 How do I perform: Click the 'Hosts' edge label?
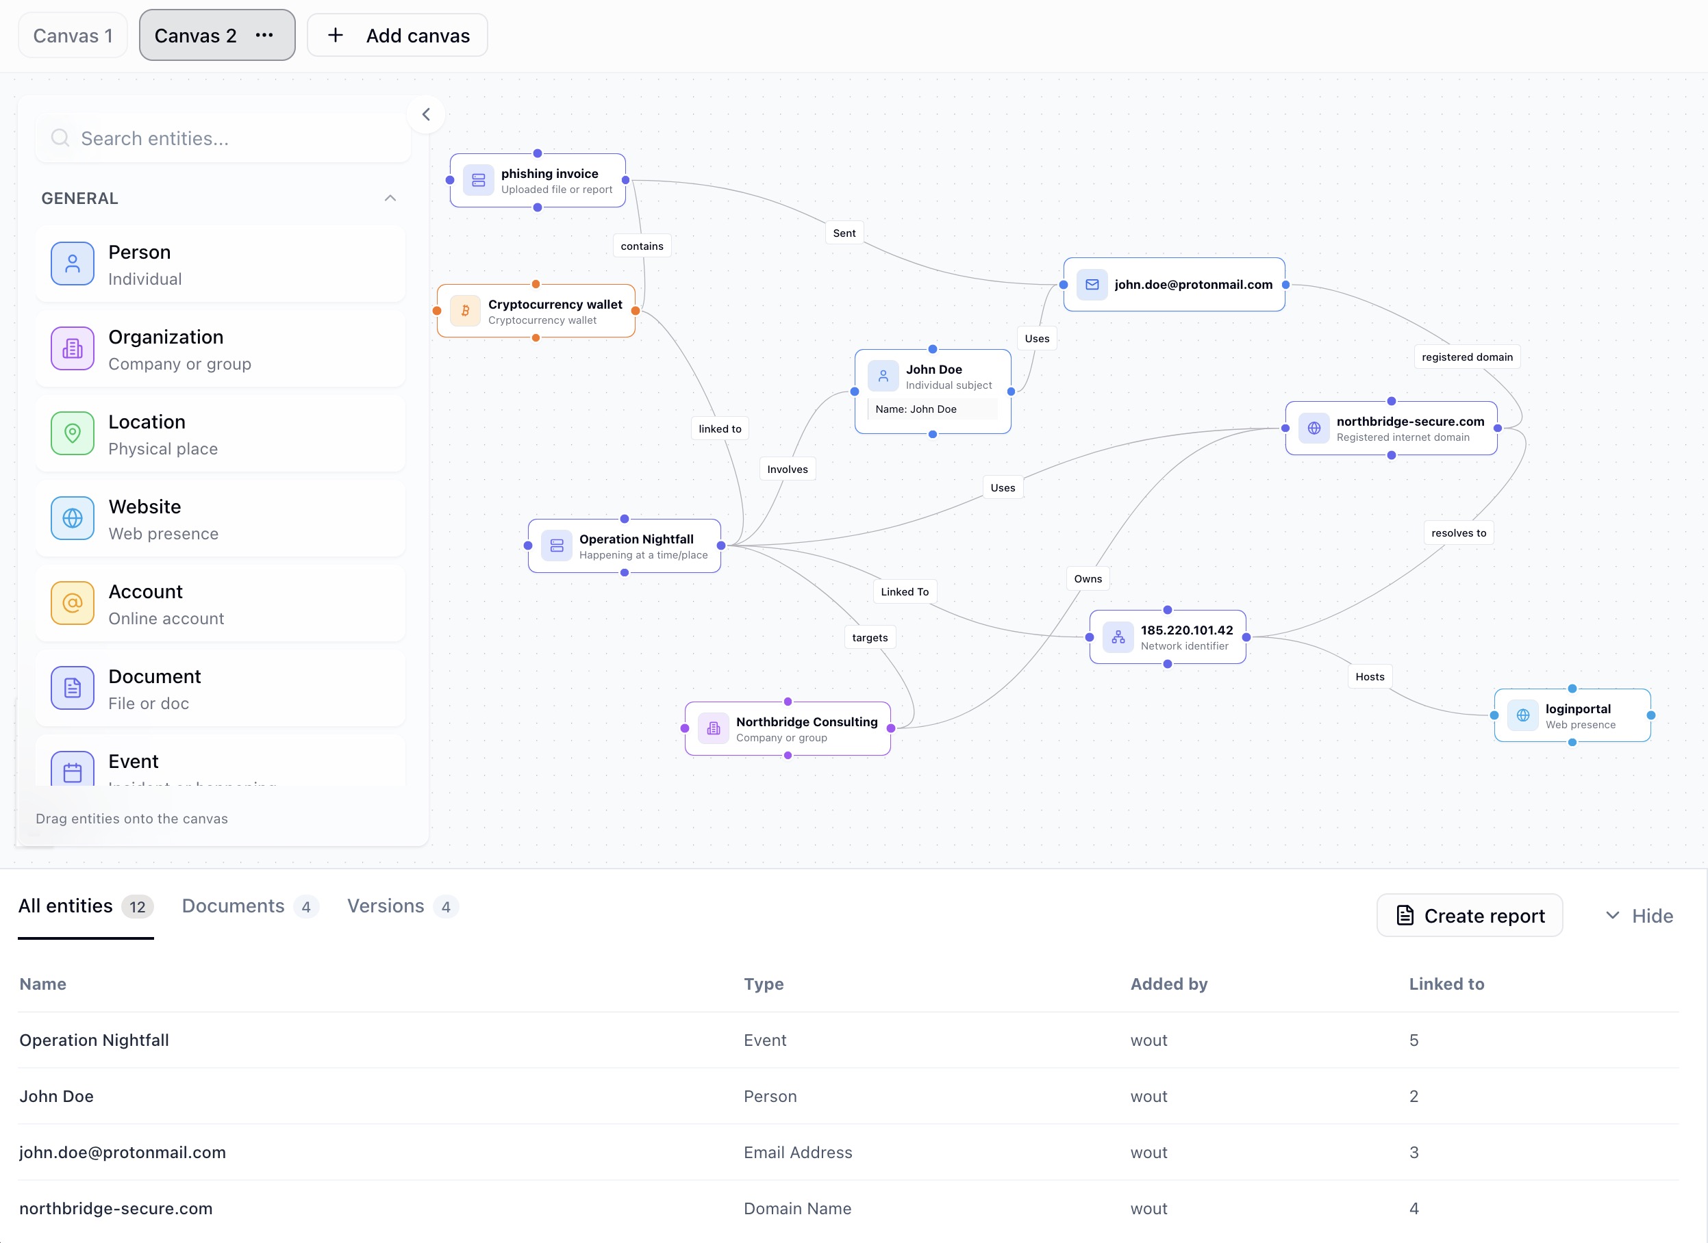click(x=1369, y=677)
